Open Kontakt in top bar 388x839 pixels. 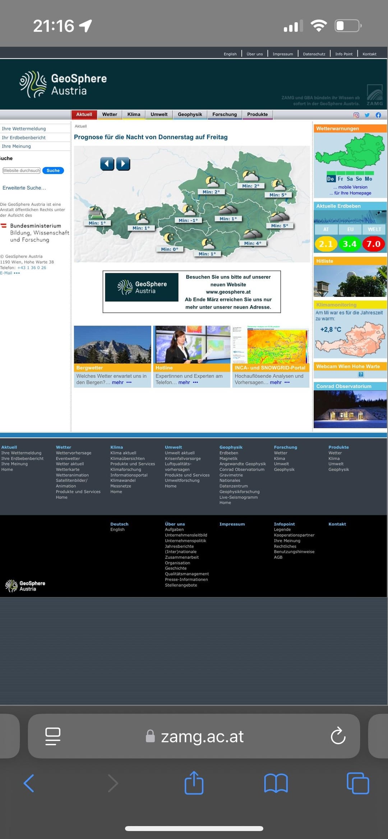click(369, 54)
